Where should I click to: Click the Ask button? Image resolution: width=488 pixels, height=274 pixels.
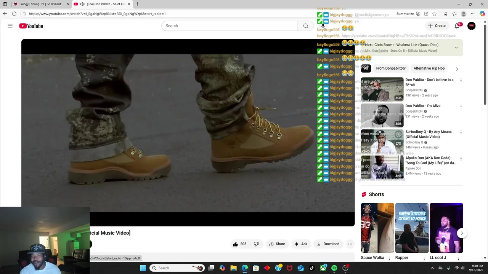[x=300, y=244]
